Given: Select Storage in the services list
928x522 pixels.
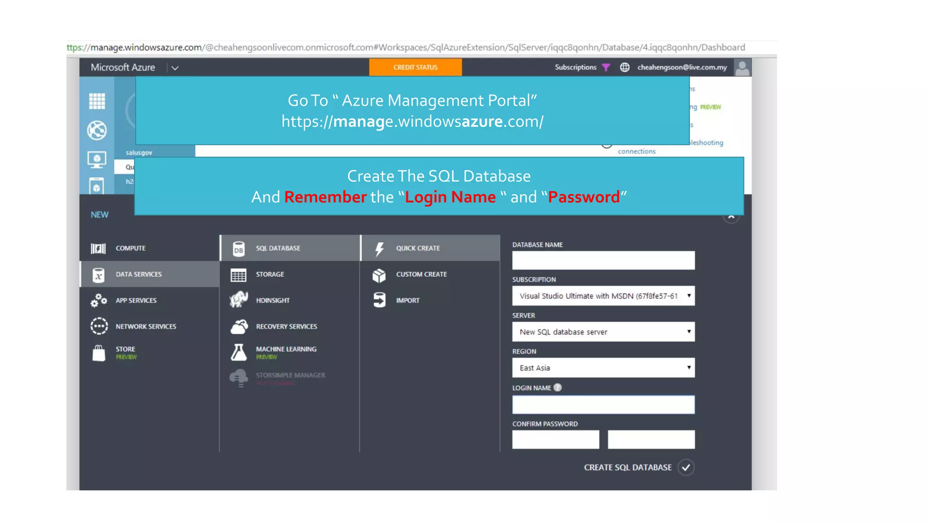Looking at the screenshot, I should 290,274.
